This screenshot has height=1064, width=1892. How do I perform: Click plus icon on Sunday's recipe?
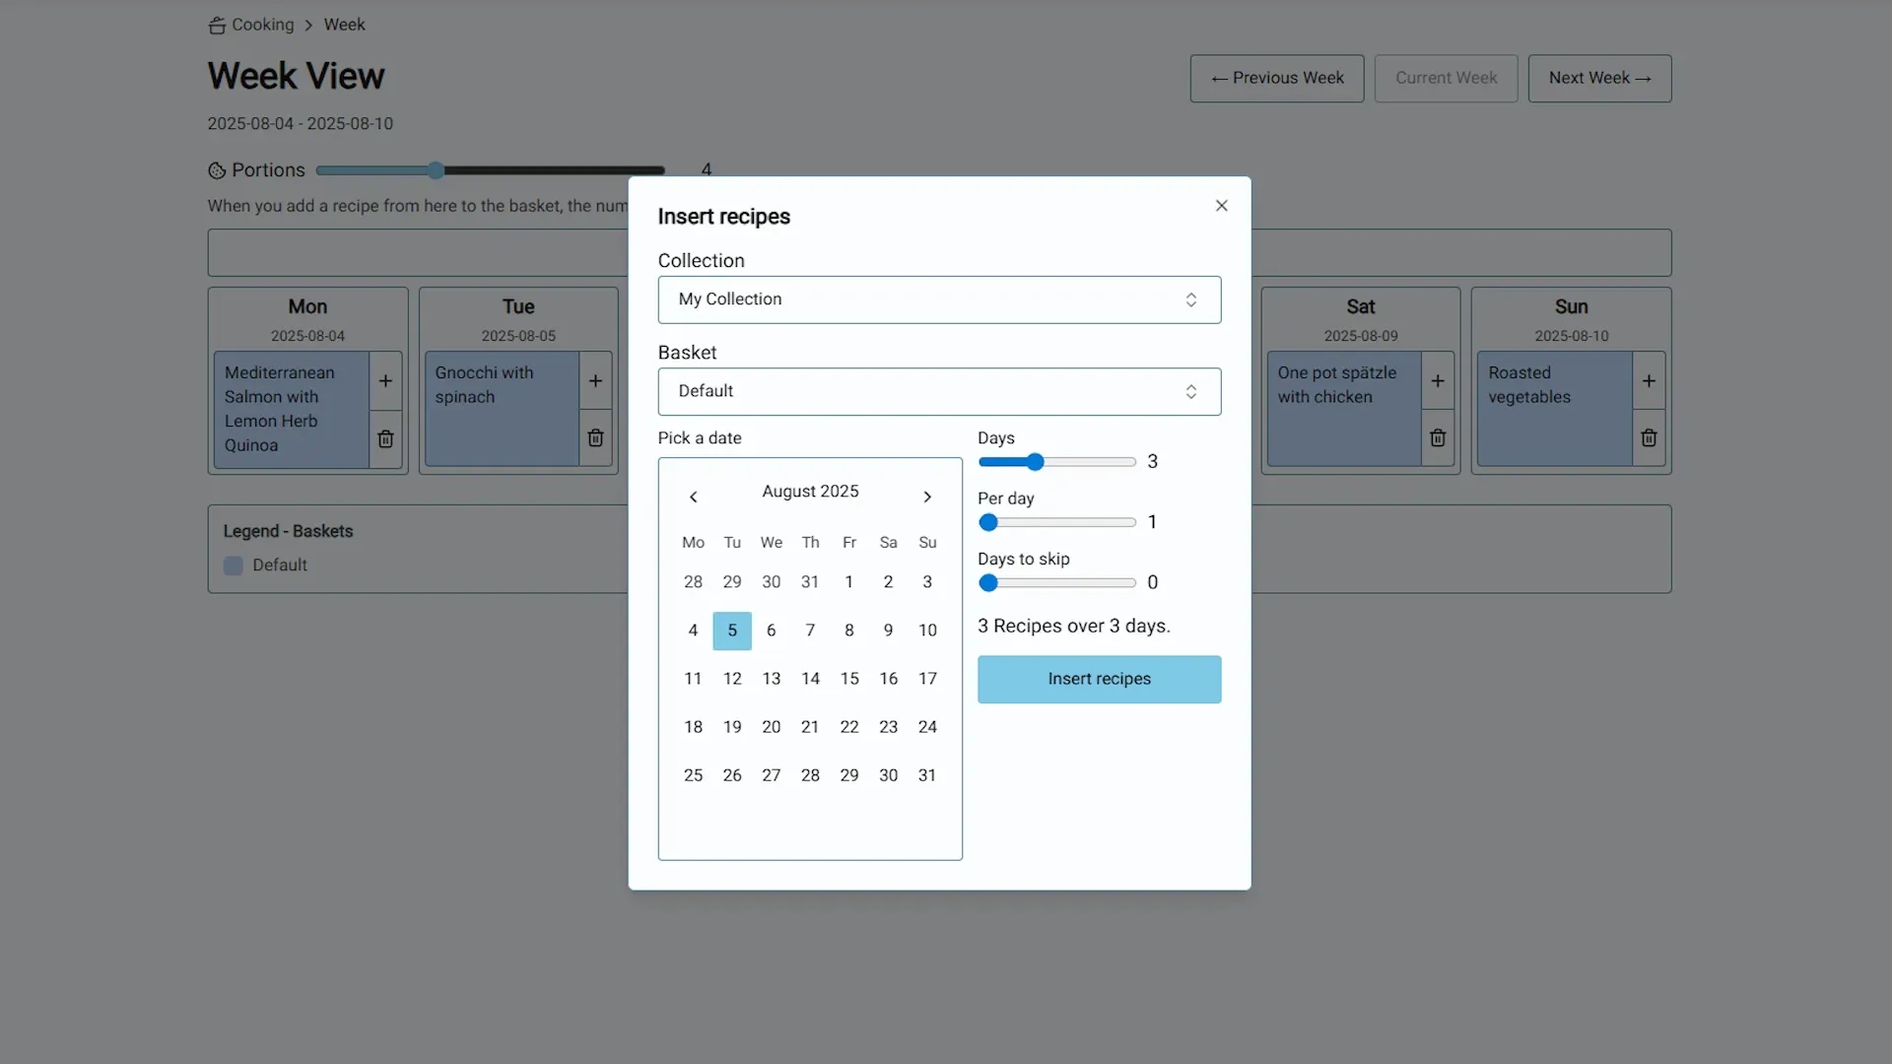(1649, 381)
